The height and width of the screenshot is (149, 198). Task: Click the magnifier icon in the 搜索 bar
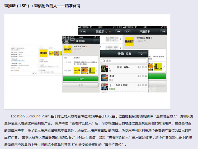point(103,61)
